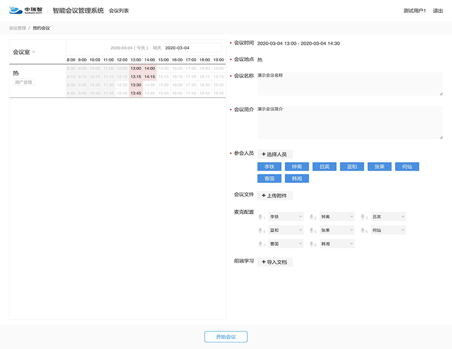
Task: Click microphone 8 icon next to 韩湘
Action: pos(312,244)
